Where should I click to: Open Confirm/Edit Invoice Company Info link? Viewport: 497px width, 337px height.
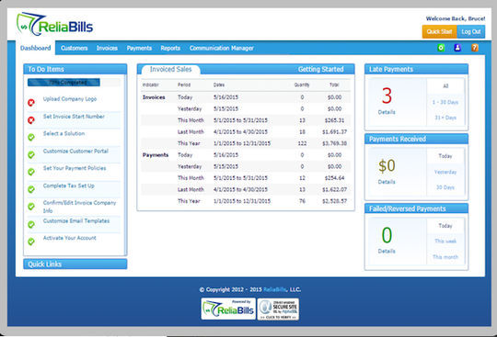tap(79, 207)
